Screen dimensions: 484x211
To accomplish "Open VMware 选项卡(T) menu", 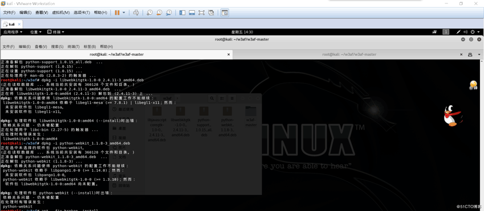I will (82, 13).
